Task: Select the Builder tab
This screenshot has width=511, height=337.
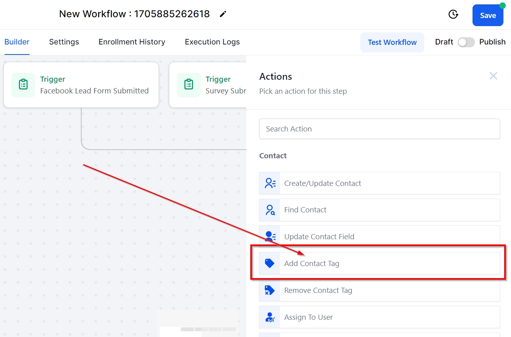Action: pyautogui.click(x=17, y=42)
